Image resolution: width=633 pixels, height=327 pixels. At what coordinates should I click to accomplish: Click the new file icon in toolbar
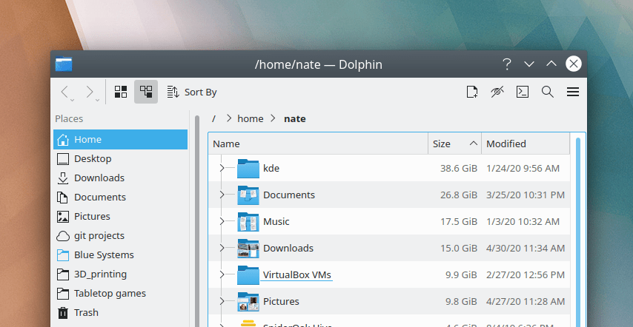coord(471,92)
